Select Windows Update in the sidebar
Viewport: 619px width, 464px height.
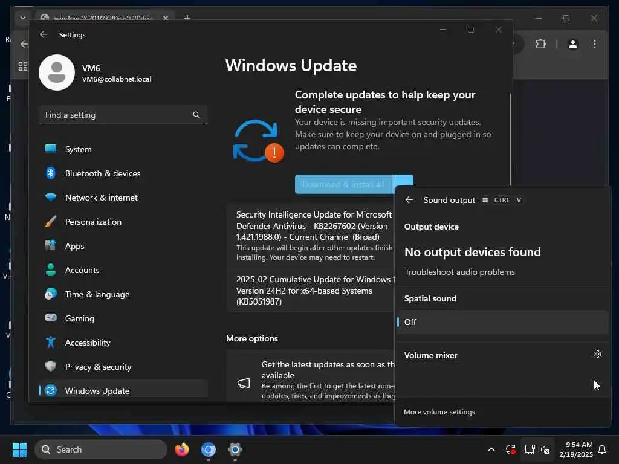click(x=123, y=390)
